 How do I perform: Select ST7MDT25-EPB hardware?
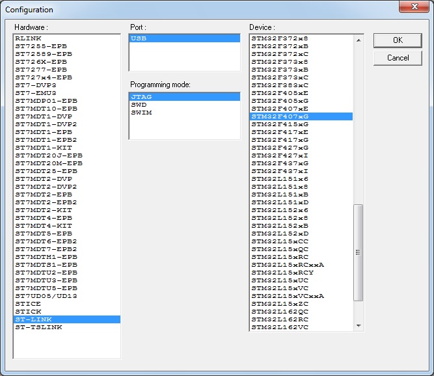pos(67,171)
